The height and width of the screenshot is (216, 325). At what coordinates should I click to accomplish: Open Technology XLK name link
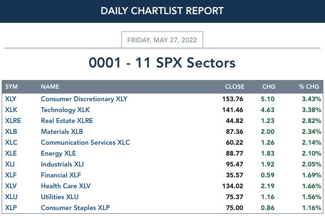65,110
